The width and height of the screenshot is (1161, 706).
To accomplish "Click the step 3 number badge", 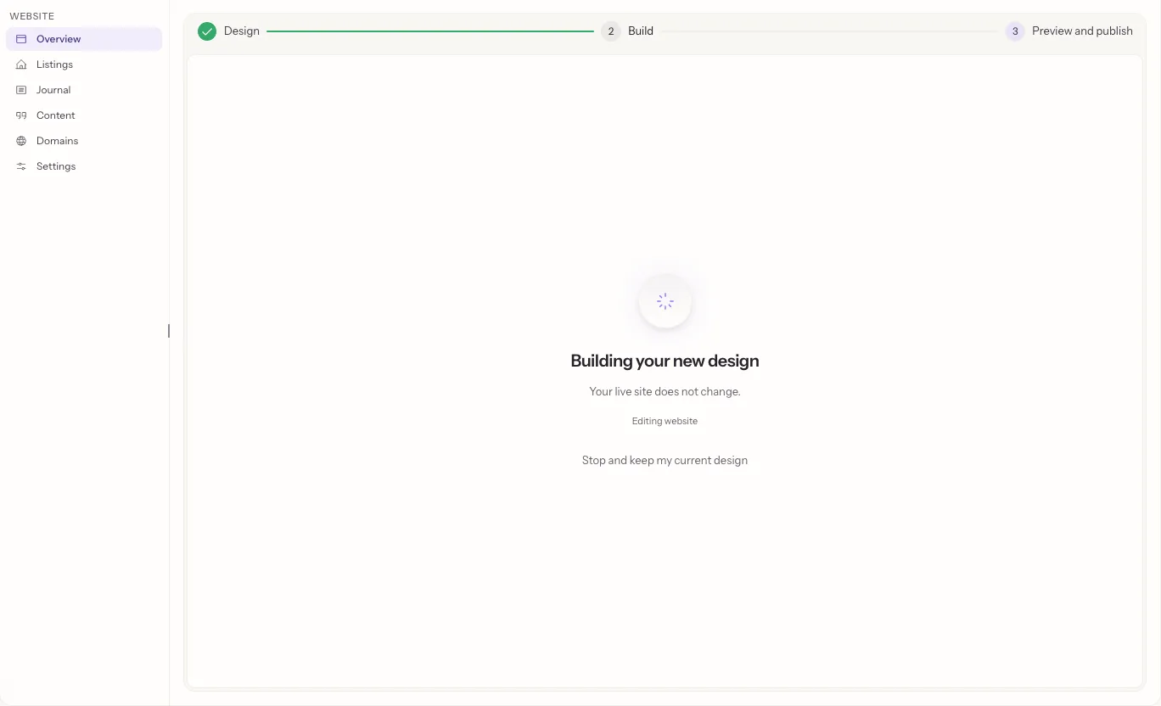I will tap(1015, 31).
